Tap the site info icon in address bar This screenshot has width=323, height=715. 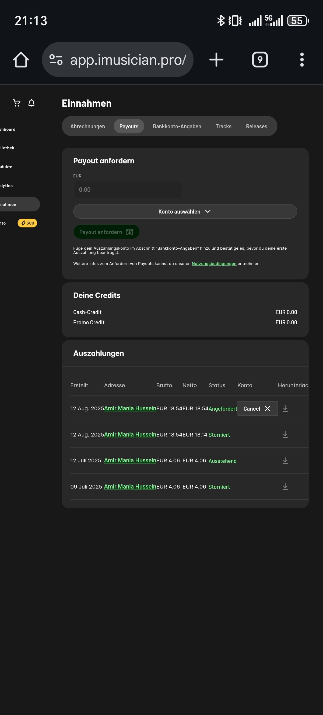56,60
